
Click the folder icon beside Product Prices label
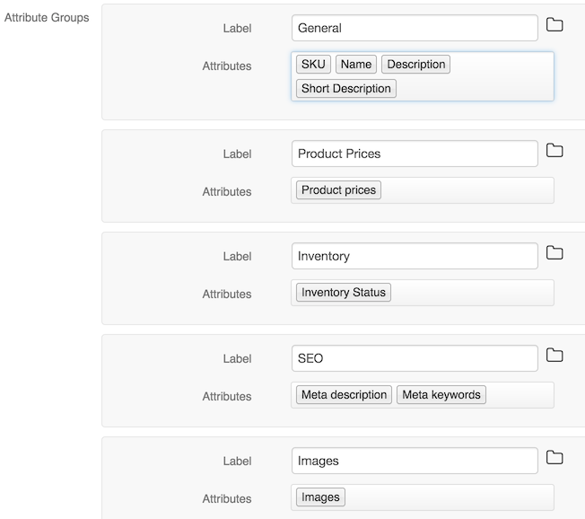[x=554, y=151]
